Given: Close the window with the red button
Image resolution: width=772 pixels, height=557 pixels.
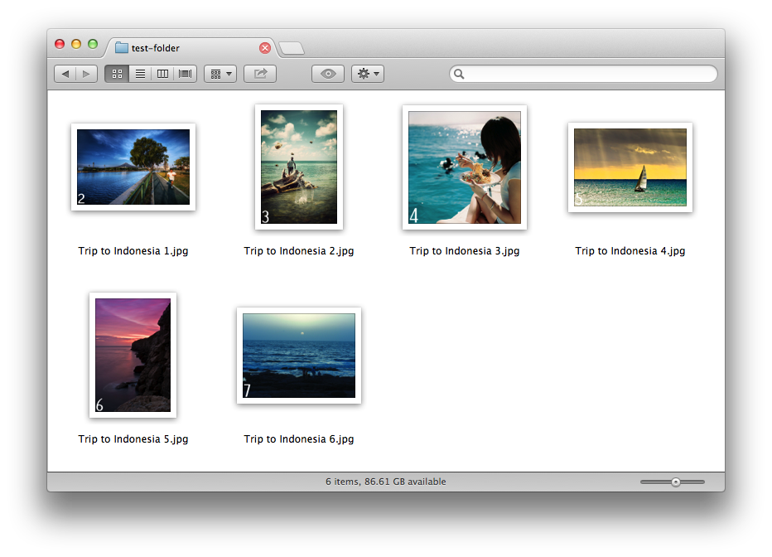Looking at the screenshot, I should pos(60,44).
